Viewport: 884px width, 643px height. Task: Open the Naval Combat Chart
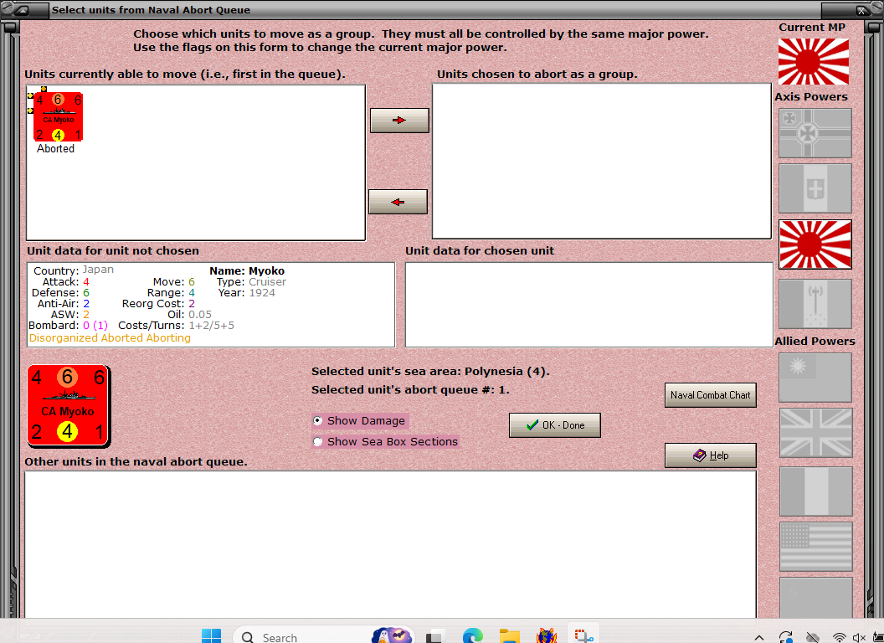[x=710, y=395]
